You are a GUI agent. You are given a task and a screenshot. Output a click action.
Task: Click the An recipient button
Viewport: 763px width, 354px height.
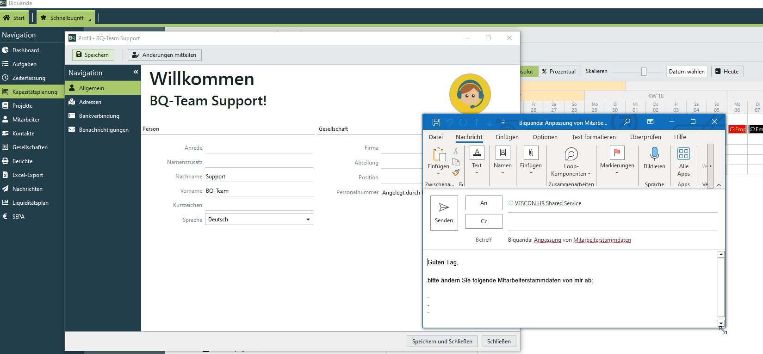click(484, 203)
